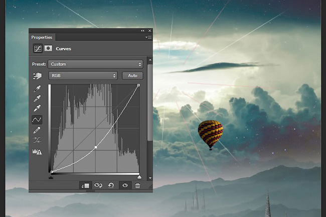Select the top-right curve endpoint
326x217 pixels.
(138, 85)
